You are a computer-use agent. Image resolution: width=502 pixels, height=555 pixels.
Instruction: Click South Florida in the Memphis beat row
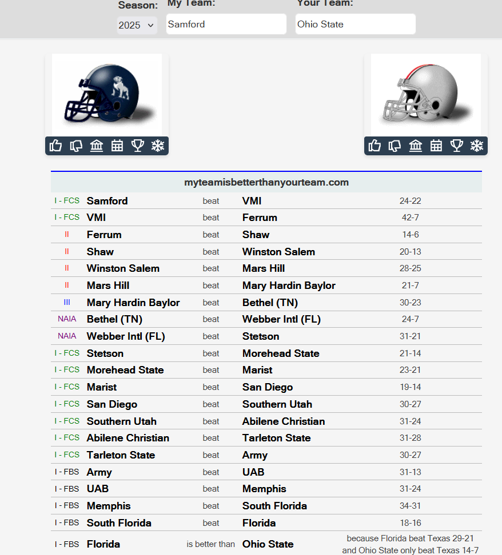(x=274, y=506)
